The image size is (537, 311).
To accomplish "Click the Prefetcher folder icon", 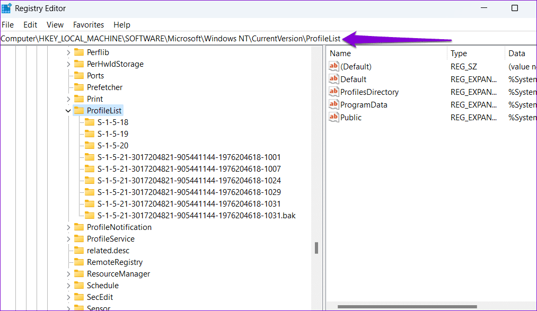I will click(79, 87).
